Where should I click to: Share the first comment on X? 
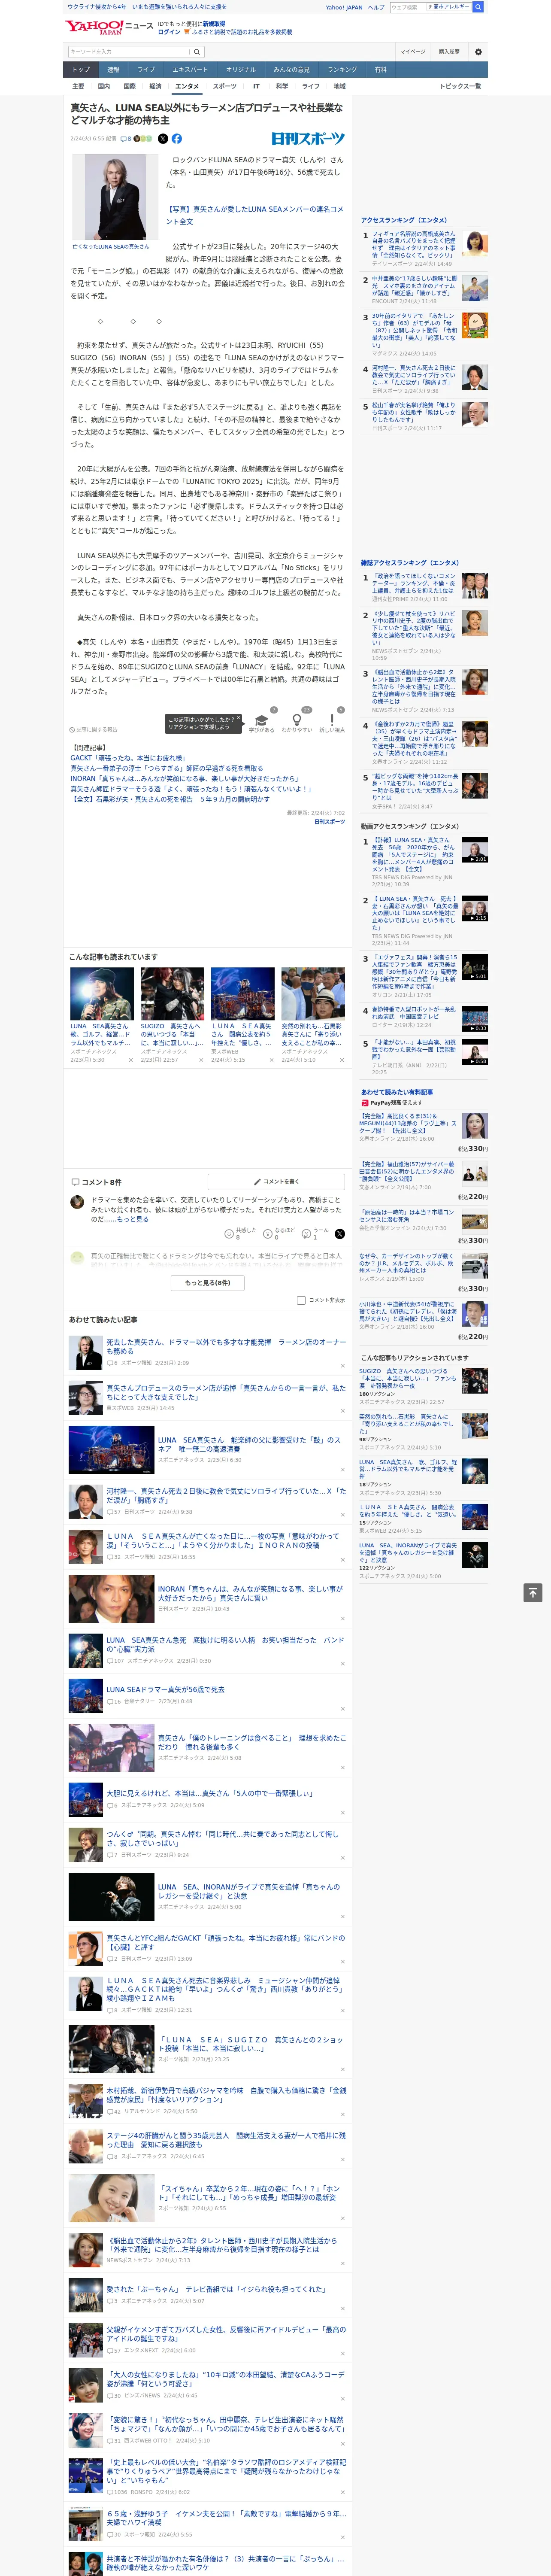(340, 1234)
